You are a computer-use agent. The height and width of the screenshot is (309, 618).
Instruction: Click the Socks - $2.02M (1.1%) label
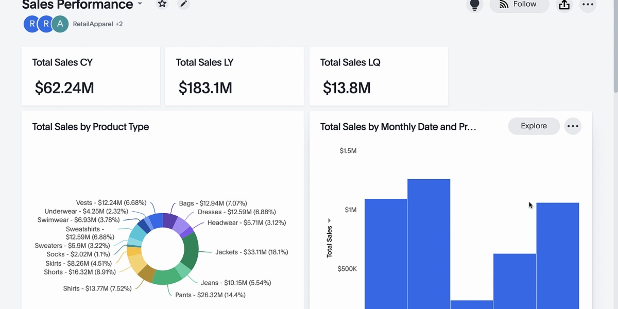[78, 254]
